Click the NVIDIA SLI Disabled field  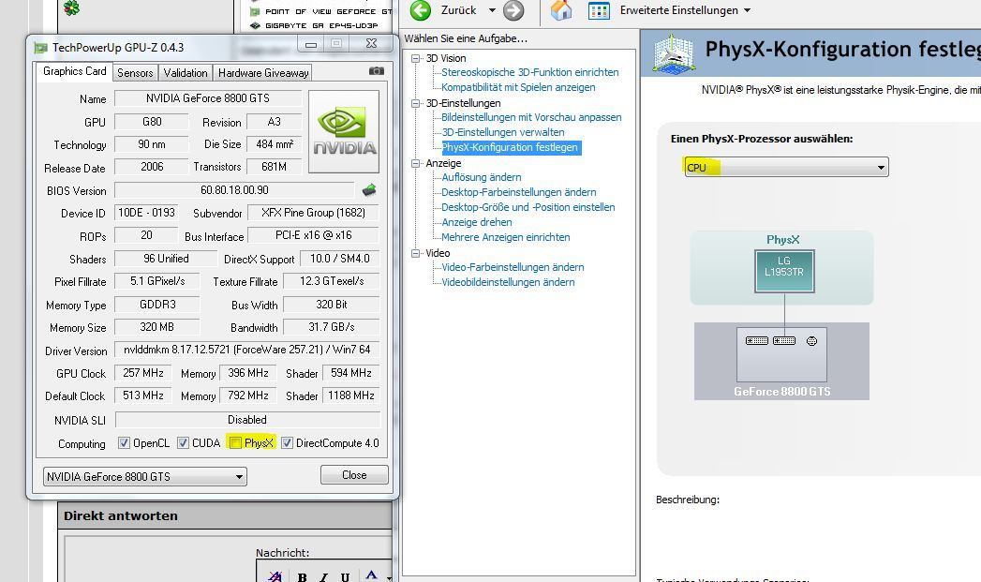(x=247, y=420)
